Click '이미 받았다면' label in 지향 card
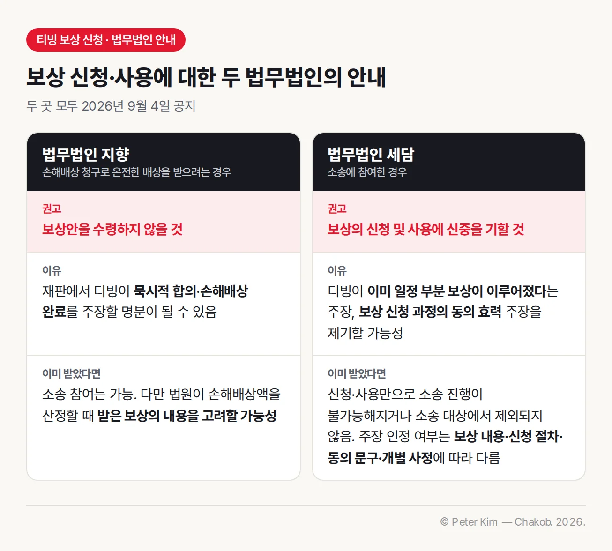 (72, 373)
